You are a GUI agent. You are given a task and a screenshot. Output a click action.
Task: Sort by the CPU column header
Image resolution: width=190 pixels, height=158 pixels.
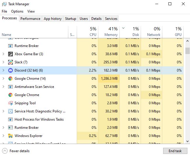coord(88,32)
